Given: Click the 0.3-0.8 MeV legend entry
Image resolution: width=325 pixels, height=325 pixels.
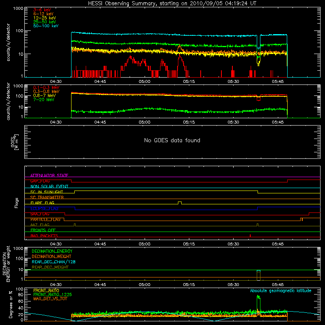Looking at the screenshot, I should click(x=46, y=91).
